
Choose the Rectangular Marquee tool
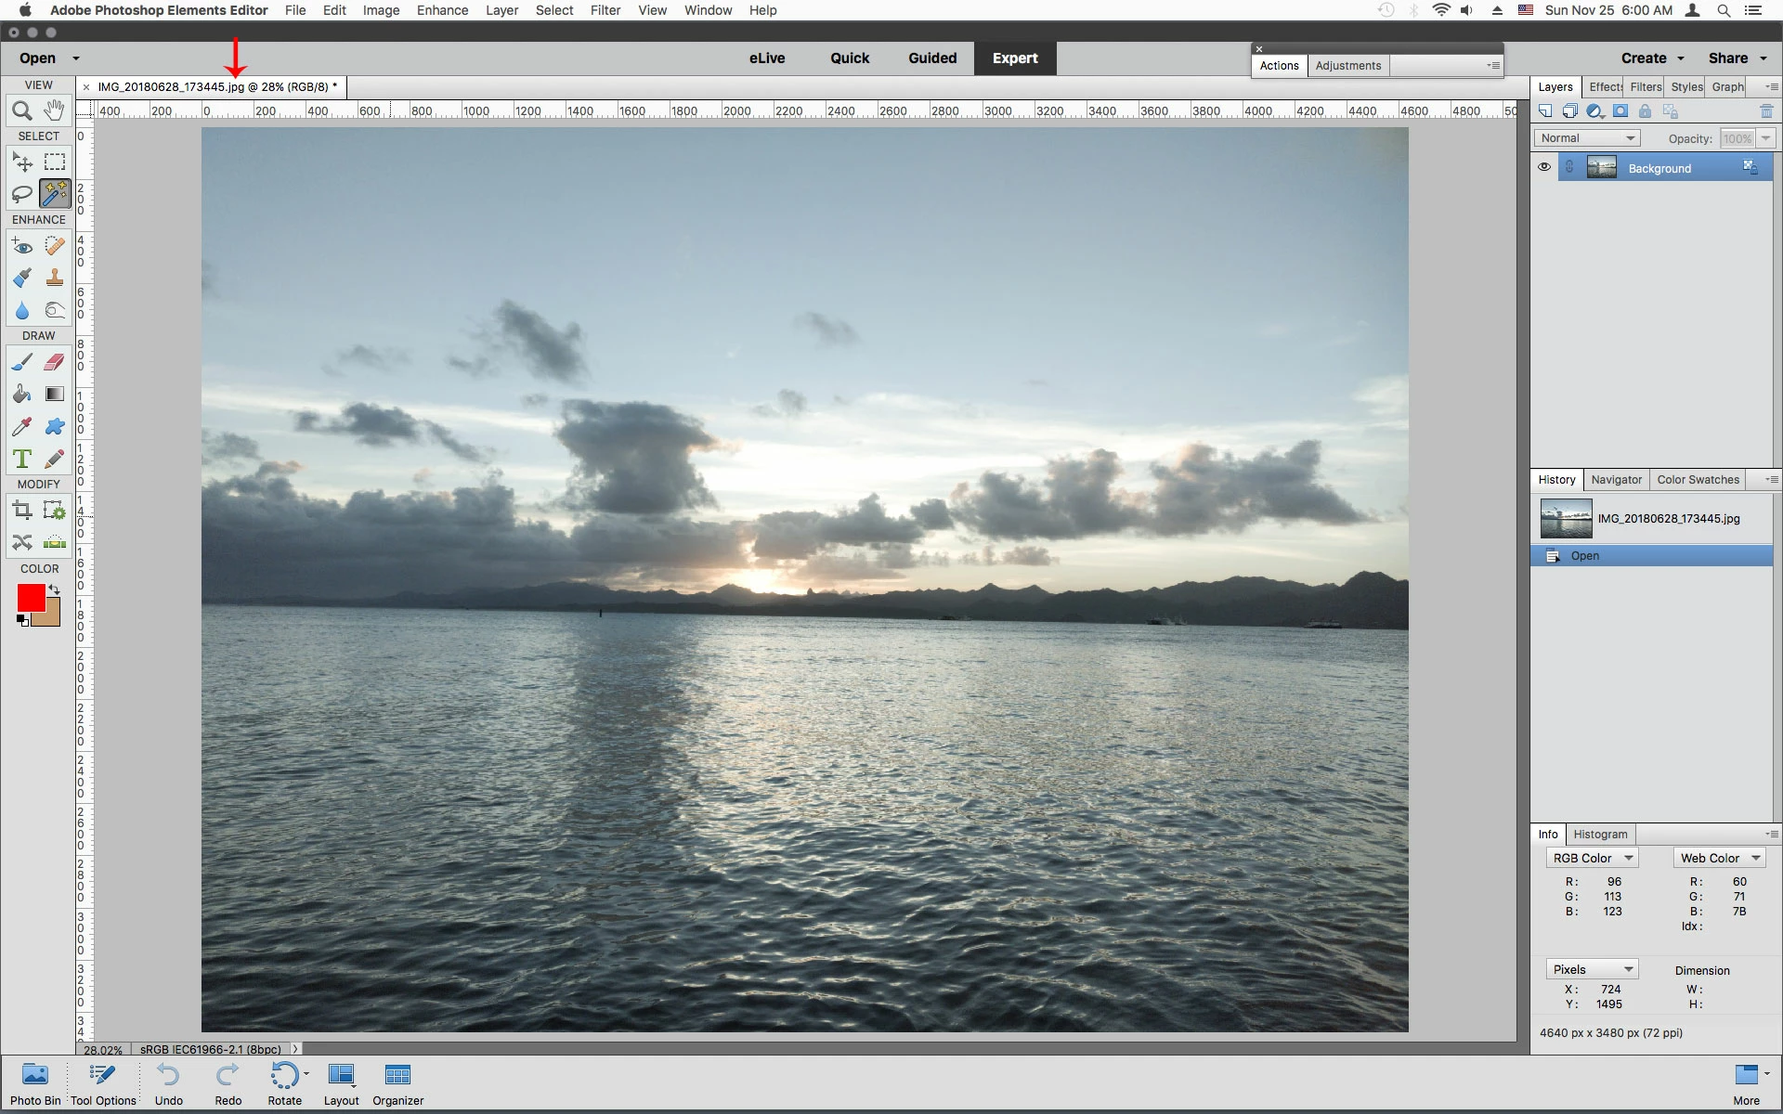[55, 162]
